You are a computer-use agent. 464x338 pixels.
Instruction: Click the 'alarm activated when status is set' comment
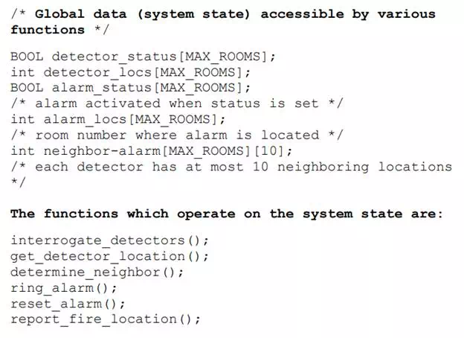(177, 103)
